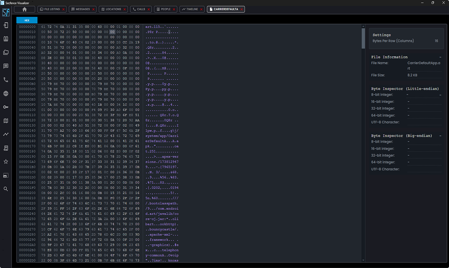The width and height of the screenshot is (449, 268).
Task: Click the Secfence SF logo in sidebar
Action: point(6,12)
